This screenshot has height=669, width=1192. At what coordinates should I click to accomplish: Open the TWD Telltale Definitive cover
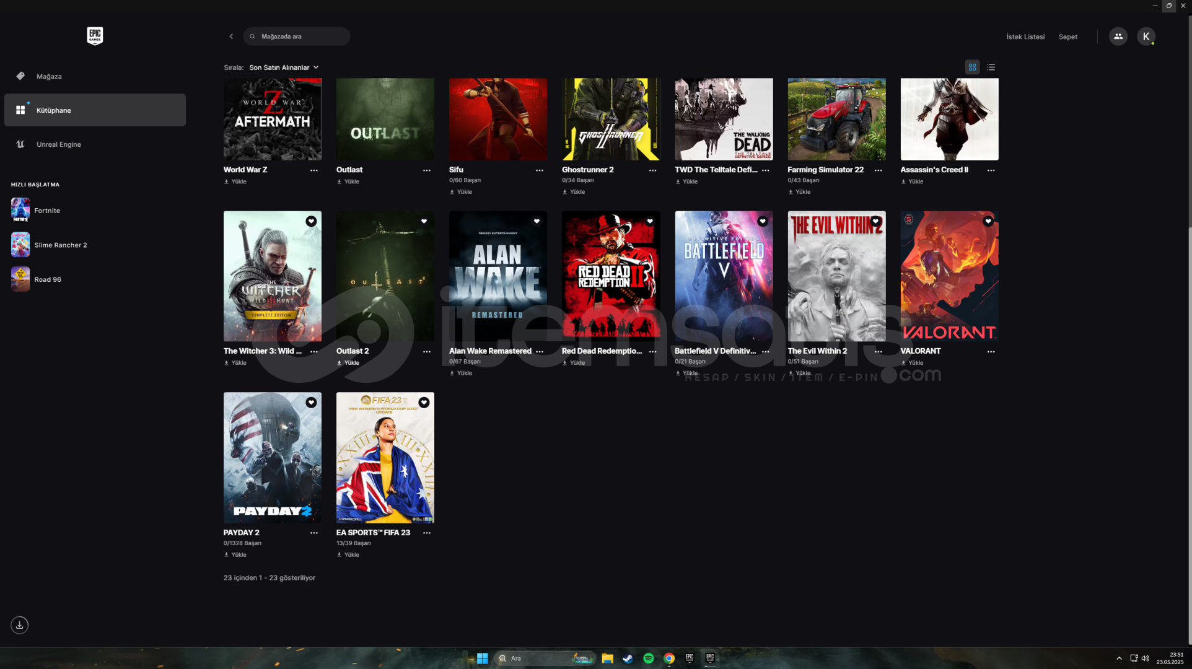724,119
